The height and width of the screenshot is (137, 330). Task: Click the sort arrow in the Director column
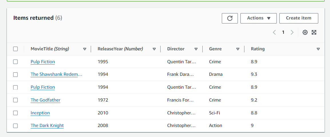(x=196, y=49)
